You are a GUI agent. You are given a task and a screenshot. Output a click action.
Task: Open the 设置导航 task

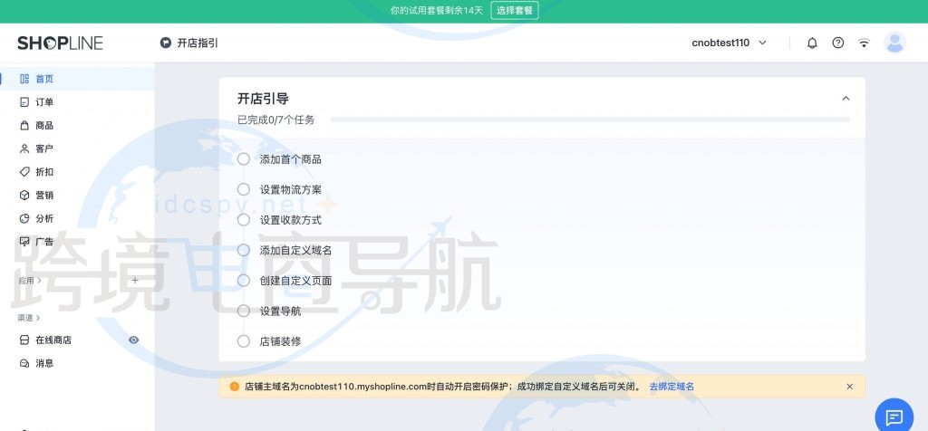point(281,311)
